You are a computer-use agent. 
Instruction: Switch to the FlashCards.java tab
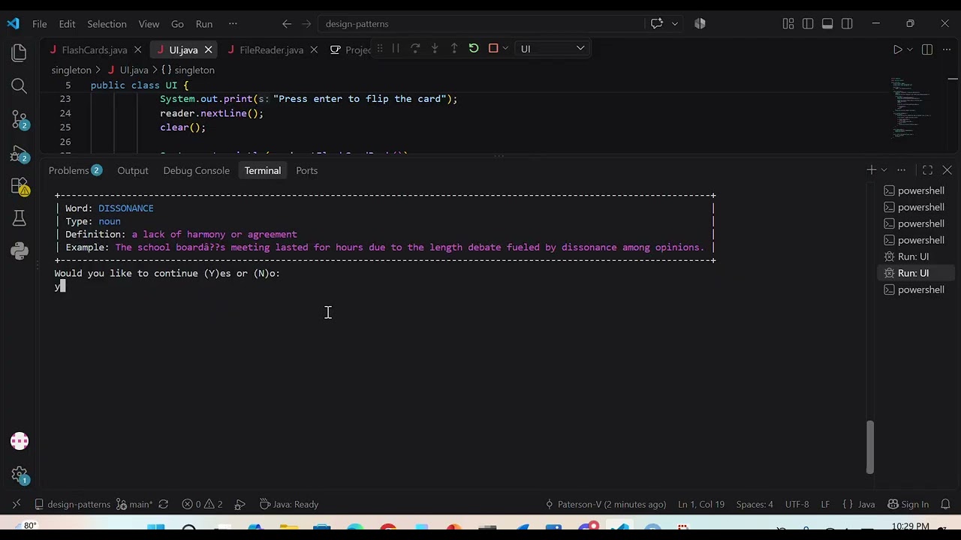pyautogui.click(x=94, y=49)
